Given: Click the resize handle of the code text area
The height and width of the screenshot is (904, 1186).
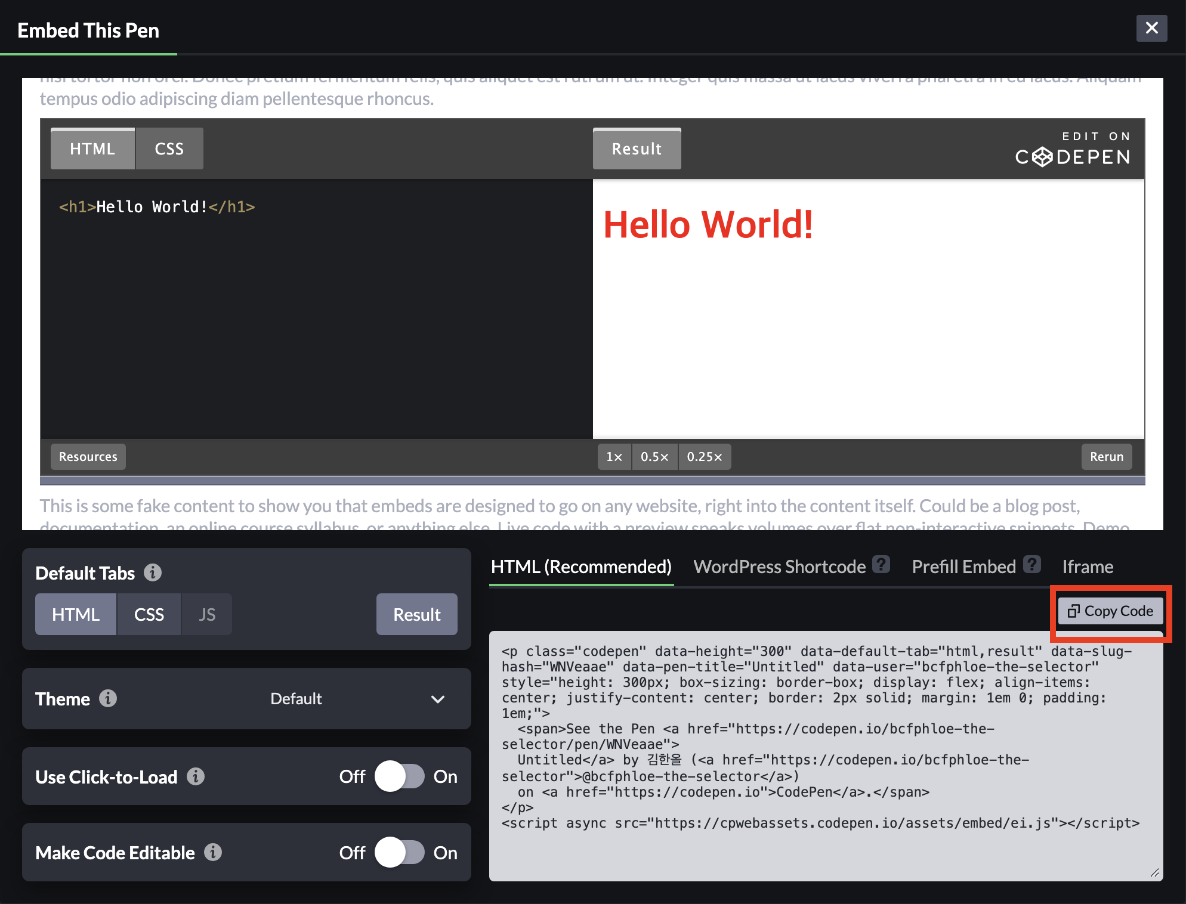Looking at the screenshot, I should (x=1155, y=873).
